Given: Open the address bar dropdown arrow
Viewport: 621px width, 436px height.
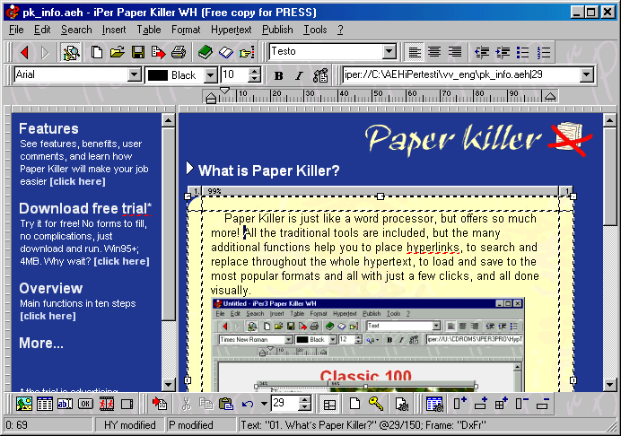Looking at the screenshot, I should point(586,74).
